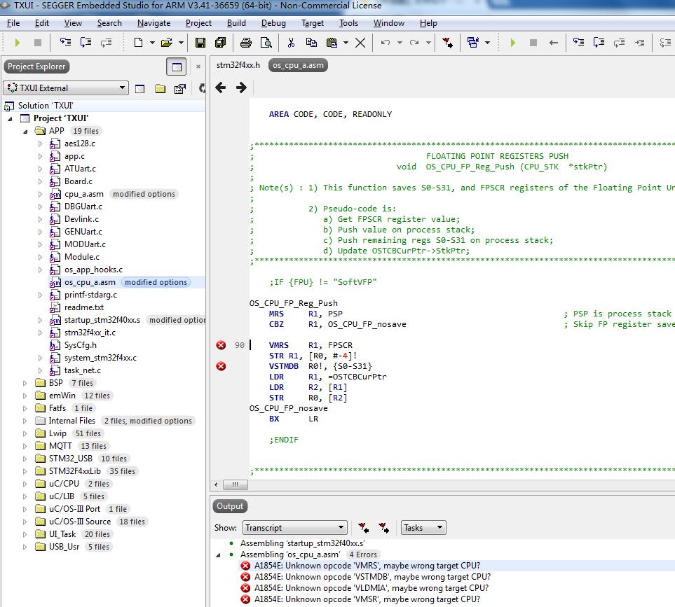
Task: Expand the aes128.c file node
Action: [x=41, y=144]
